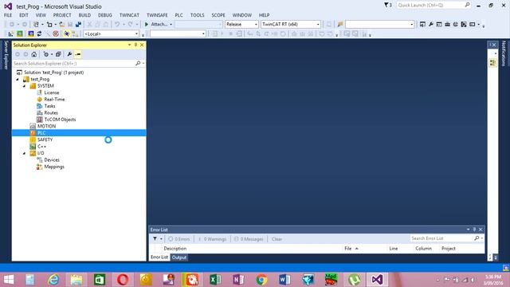Click the Quick Launch search magnifier

[467, 6]
